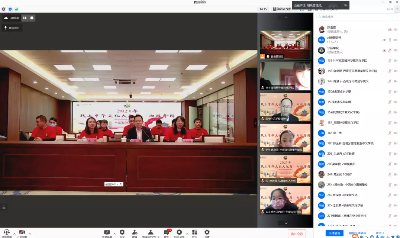This screenshot has height=238, width=400.
Task: Open the network signal status icon
Action: click(16, 9)
